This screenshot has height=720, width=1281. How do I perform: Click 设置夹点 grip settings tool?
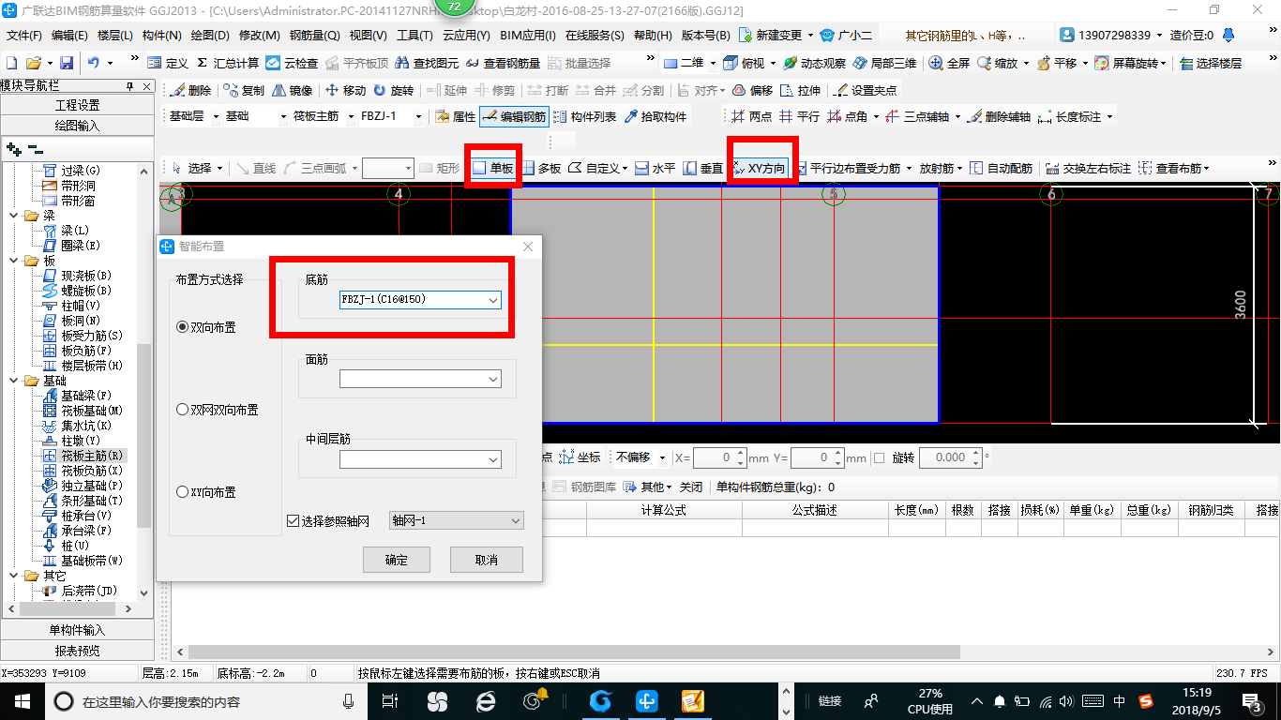[x=865, y=91]
